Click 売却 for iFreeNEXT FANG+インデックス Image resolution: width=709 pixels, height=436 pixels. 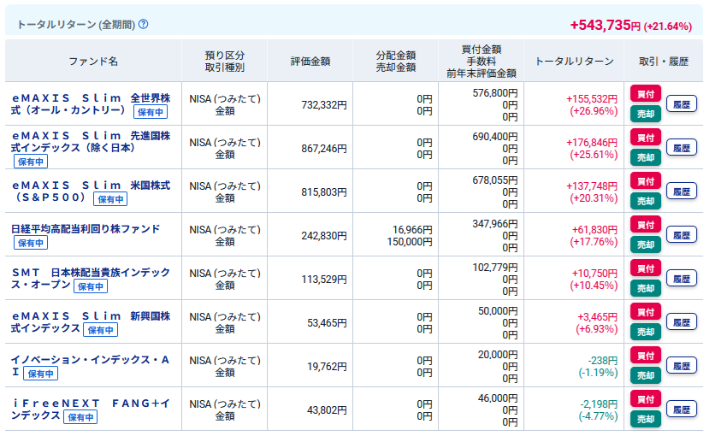tap(646, 419)
